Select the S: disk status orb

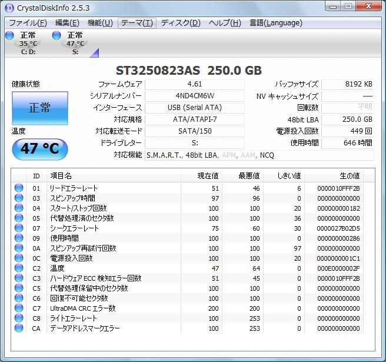point(56,36)
